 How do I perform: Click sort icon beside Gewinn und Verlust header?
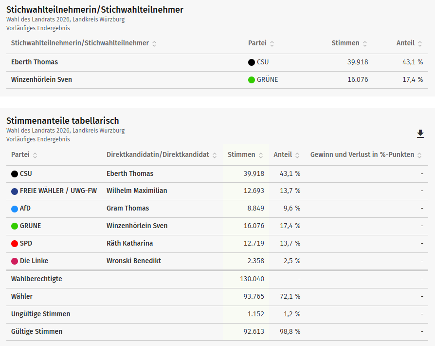point(419,155)
